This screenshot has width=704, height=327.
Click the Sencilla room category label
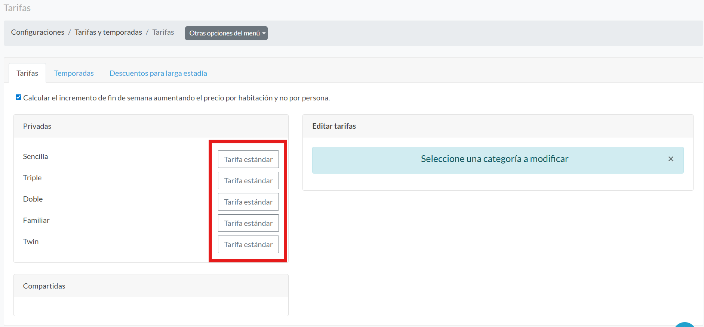[x=36, y=156]
